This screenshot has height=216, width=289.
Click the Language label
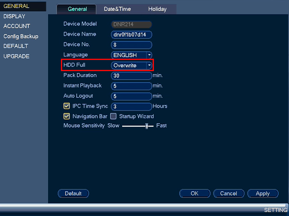pyautogui.click(x=75, y=55)
